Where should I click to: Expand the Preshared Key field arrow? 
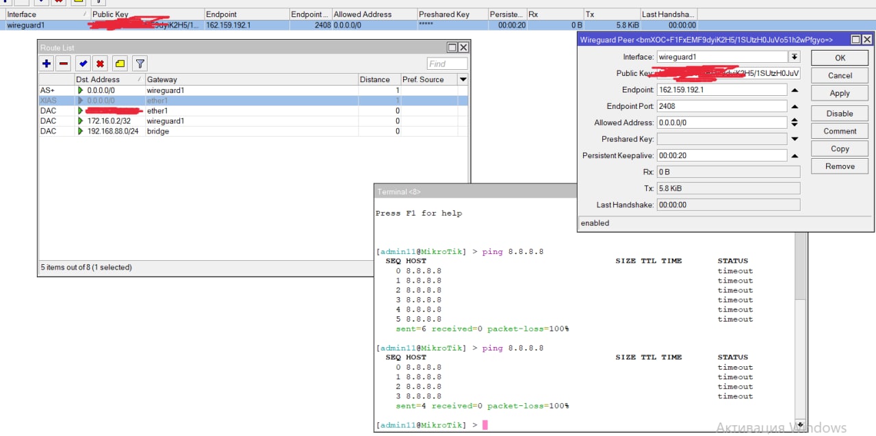pyautogui.click(x=795, y=139)
